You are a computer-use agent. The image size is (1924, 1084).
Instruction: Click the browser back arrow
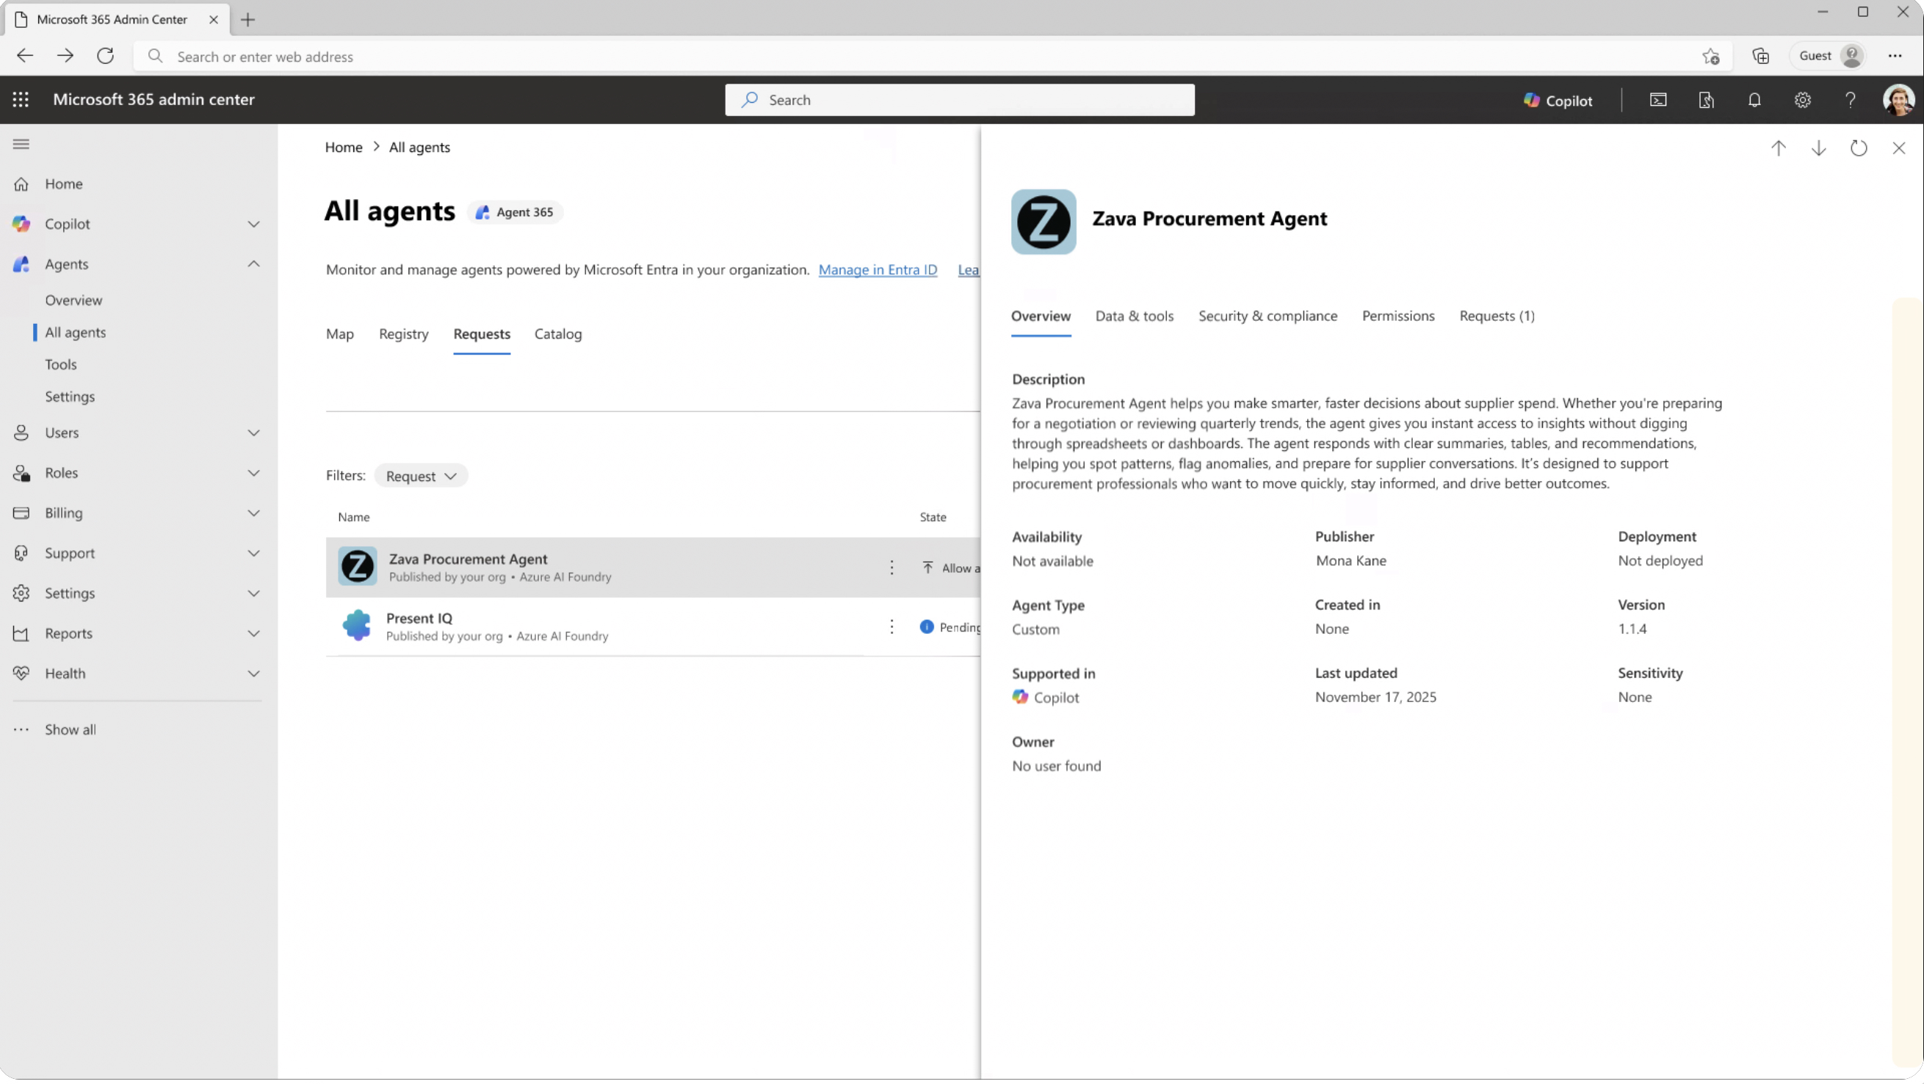[x=25, y=56]
